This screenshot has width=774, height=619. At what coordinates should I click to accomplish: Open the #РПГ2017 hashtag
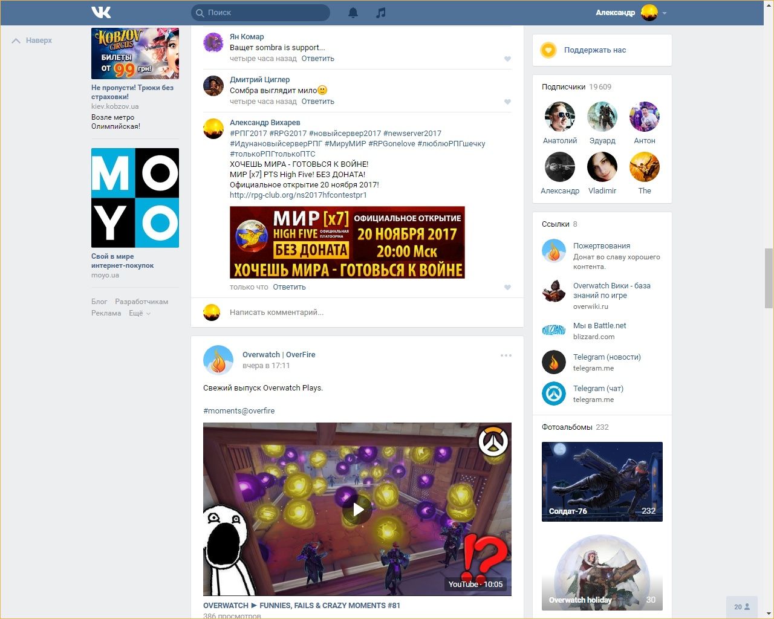pos(249,134)
